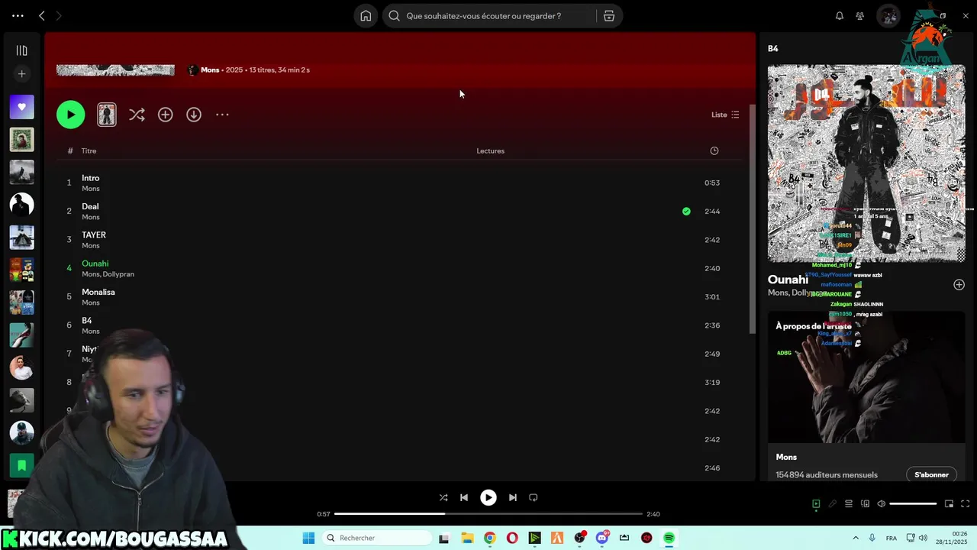Sort by Lectures column header

pyautogui.click(x=490, y=151)
